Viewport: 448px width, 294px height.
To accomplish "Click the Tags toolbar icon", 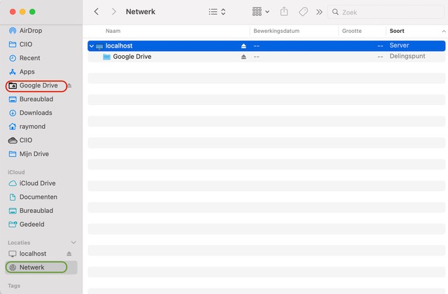I will pos(303,12).
